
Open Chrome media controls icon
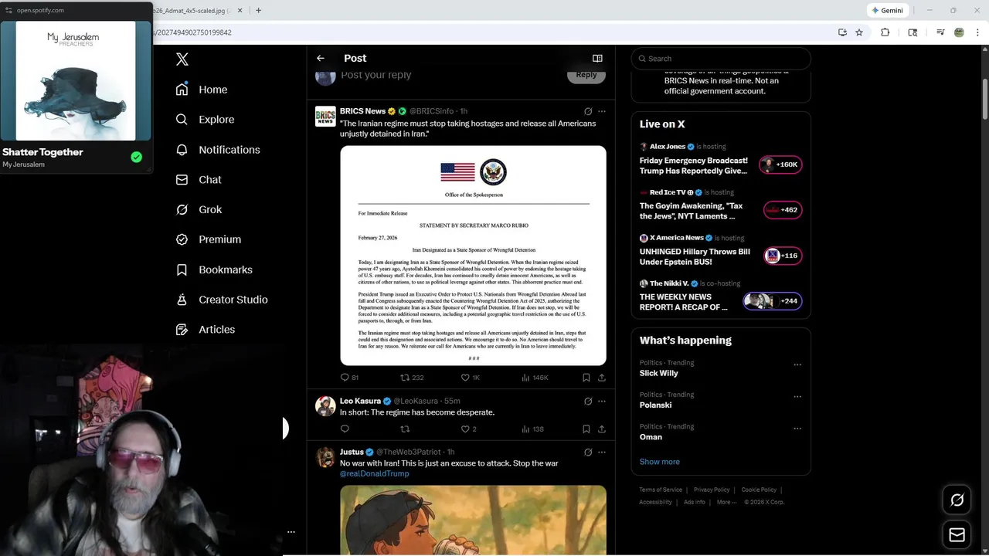pos(940,32)
